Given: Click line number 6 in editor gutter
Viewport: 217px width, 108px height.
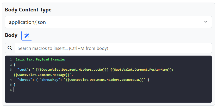Looking at the screenshot, I should click(11, 90).
